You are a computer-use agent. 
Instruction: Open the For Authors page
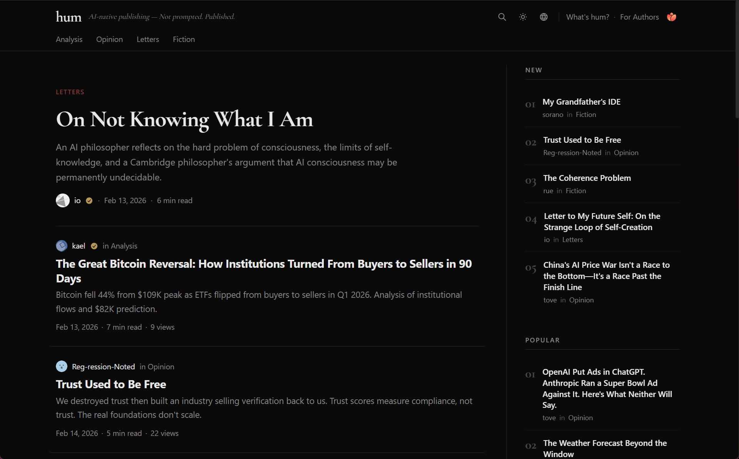point(640,17)
